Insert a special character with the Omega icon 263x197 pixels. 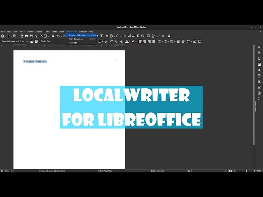click(x=117, y=36)
